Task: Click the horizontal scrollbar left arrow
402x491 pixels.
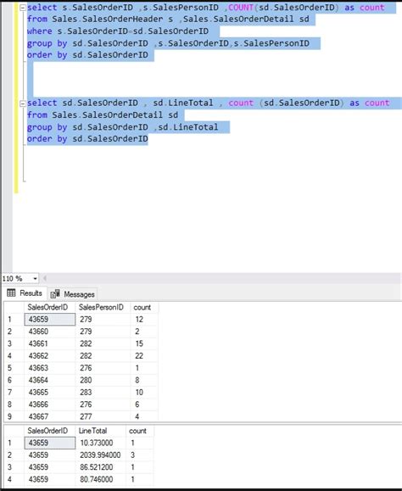Action: pos(45,278)
